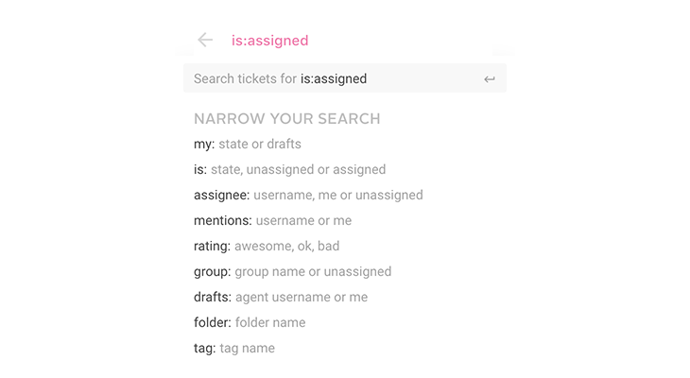Click the 'rating:' keyword label
The image size is (690, 378).
click(212, 246)
